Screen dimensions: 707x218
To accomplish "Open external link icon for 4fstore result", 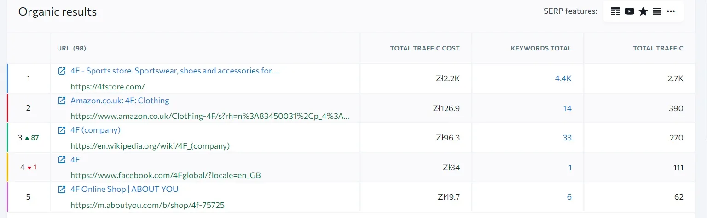I will coord(62,71).
